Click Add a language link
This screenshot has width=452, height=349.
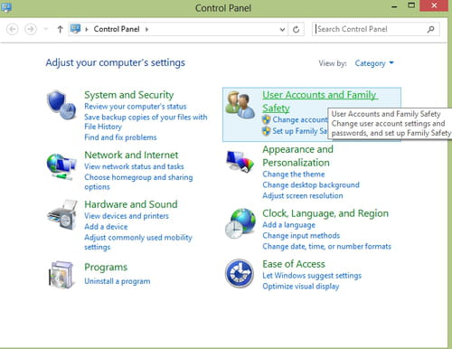pyautogui.click(x=288, y=225)
